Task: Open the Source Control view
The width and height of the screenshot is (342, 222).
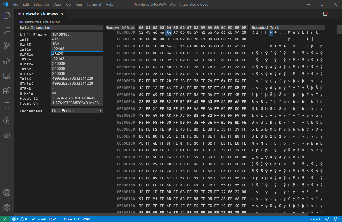Action: click(7, 46)
